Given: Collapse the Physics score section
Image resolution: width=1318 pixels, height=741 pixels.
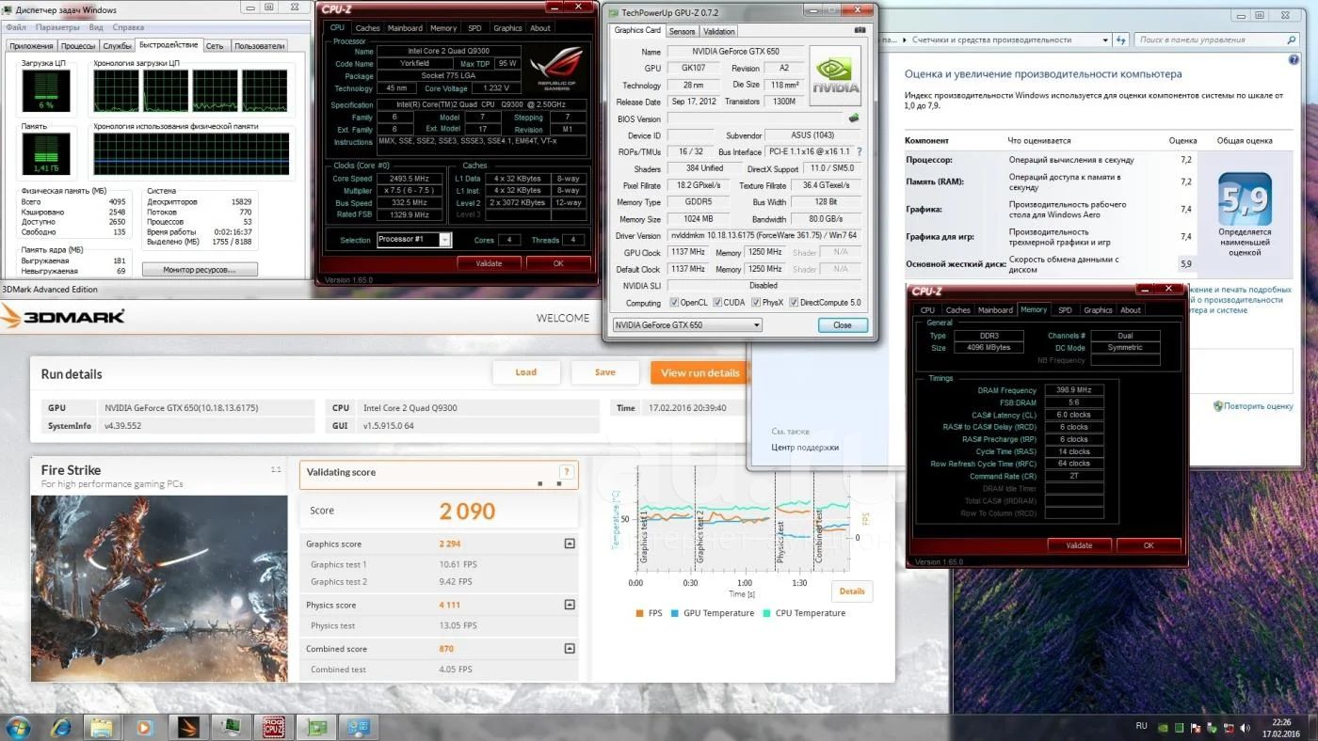Looking at the screenshot, I should point(570,605).
